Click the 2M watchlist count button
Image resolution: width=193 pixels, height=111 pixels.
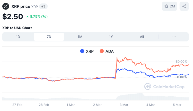[x=170, y=6]
